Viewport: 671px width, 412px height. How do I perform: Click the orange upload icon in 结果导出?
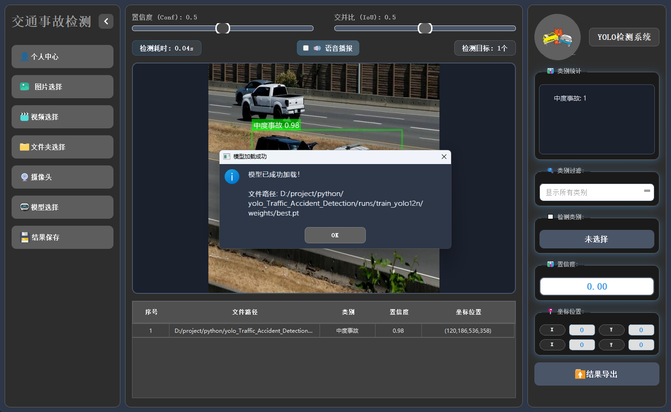click(x=580, y=374)
